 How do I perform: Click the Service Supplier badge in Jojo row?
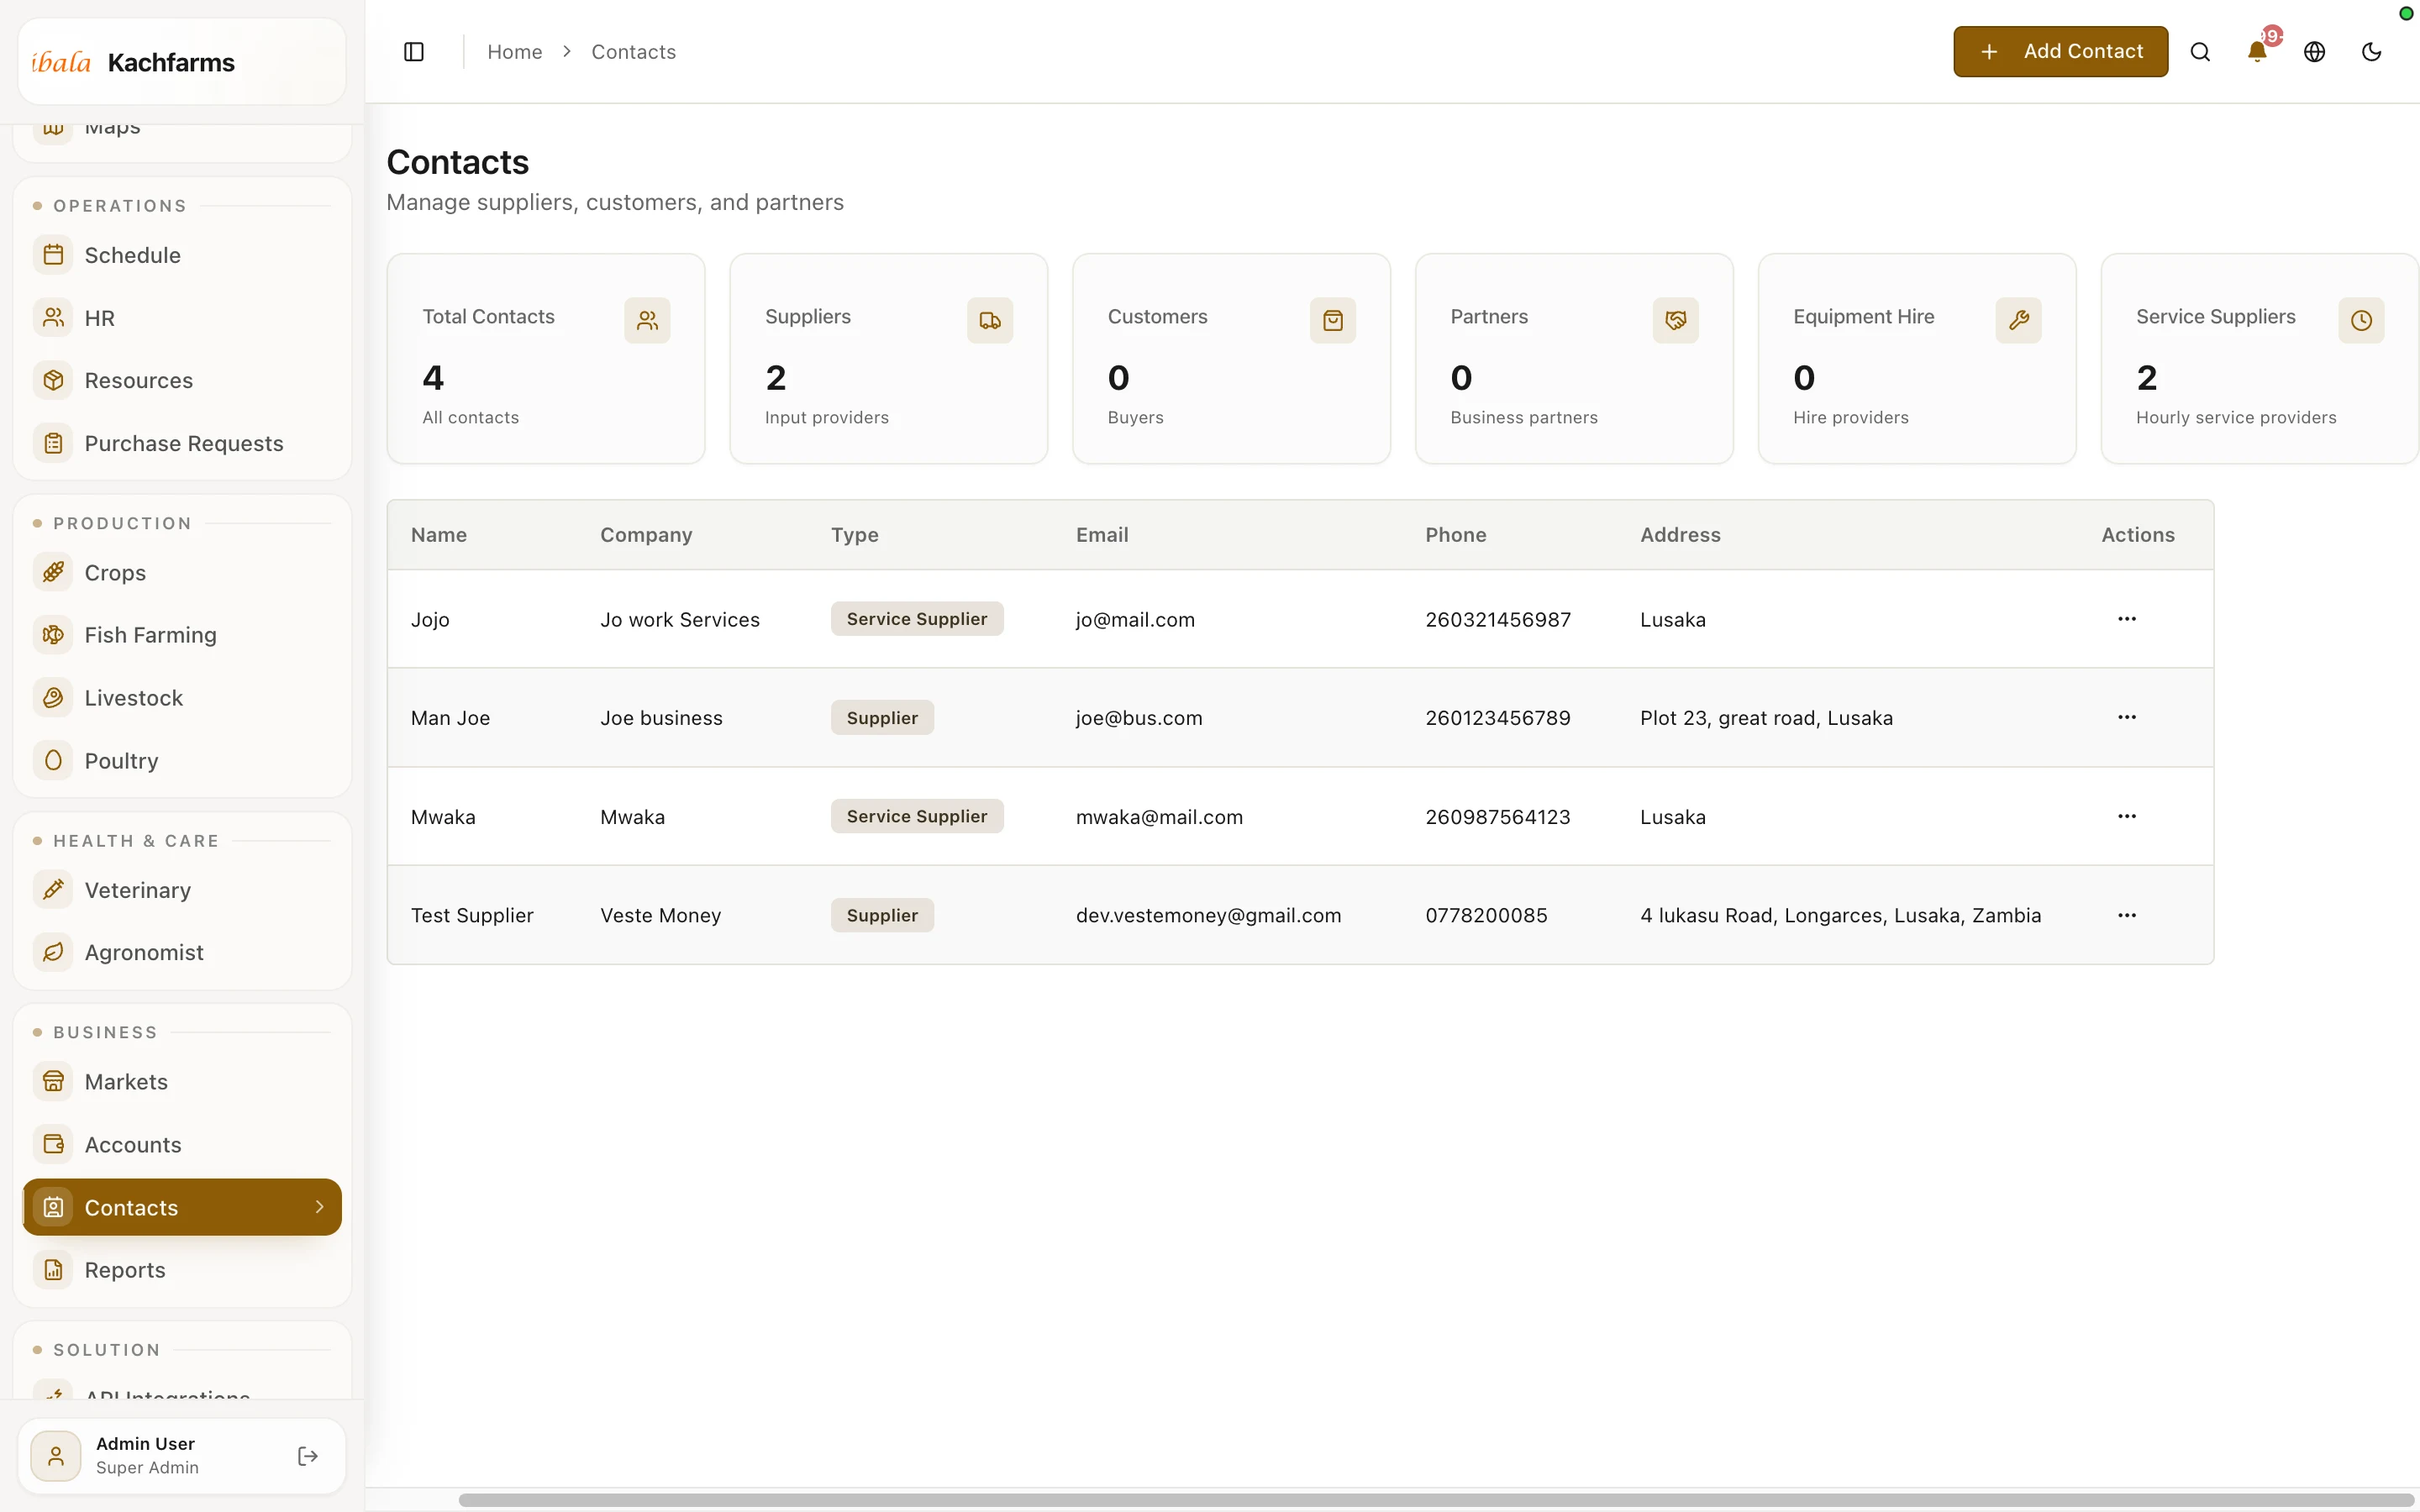tap(917, 619)
